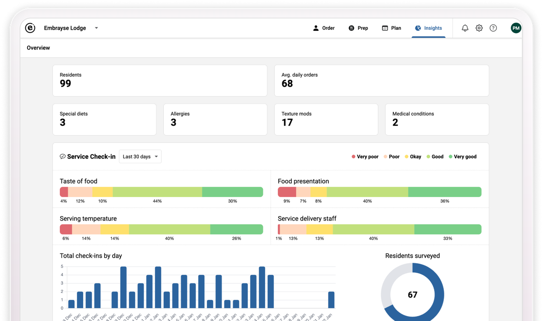This screenshot has height=321, width=543.
Task: Click the 9% red segment of Food presentation
Action: [x=287, y=192]
